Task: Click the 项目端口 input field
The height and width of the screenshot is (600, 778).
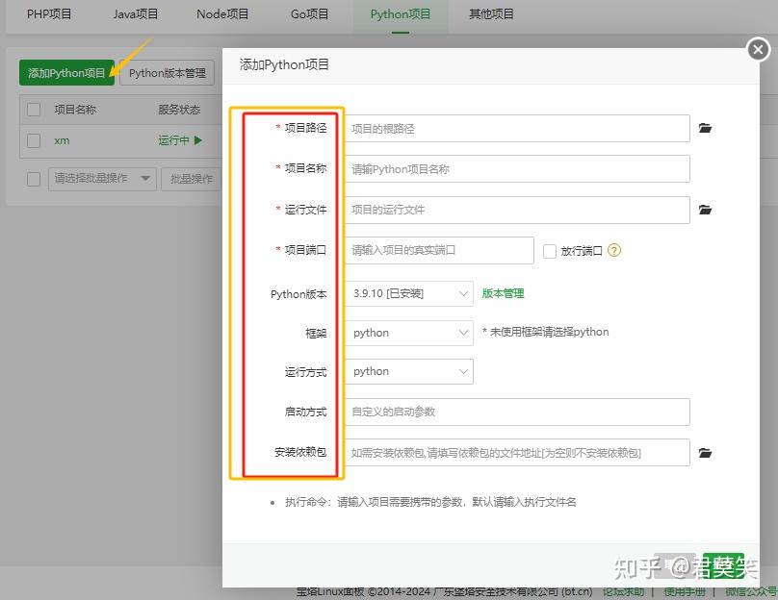Action: pyautogui.click(x=440, y=250)
